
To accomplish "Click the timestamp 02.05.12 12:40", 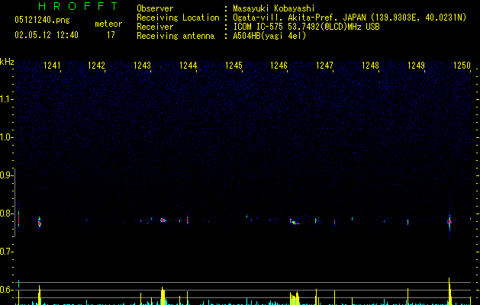I will [47, 35].
